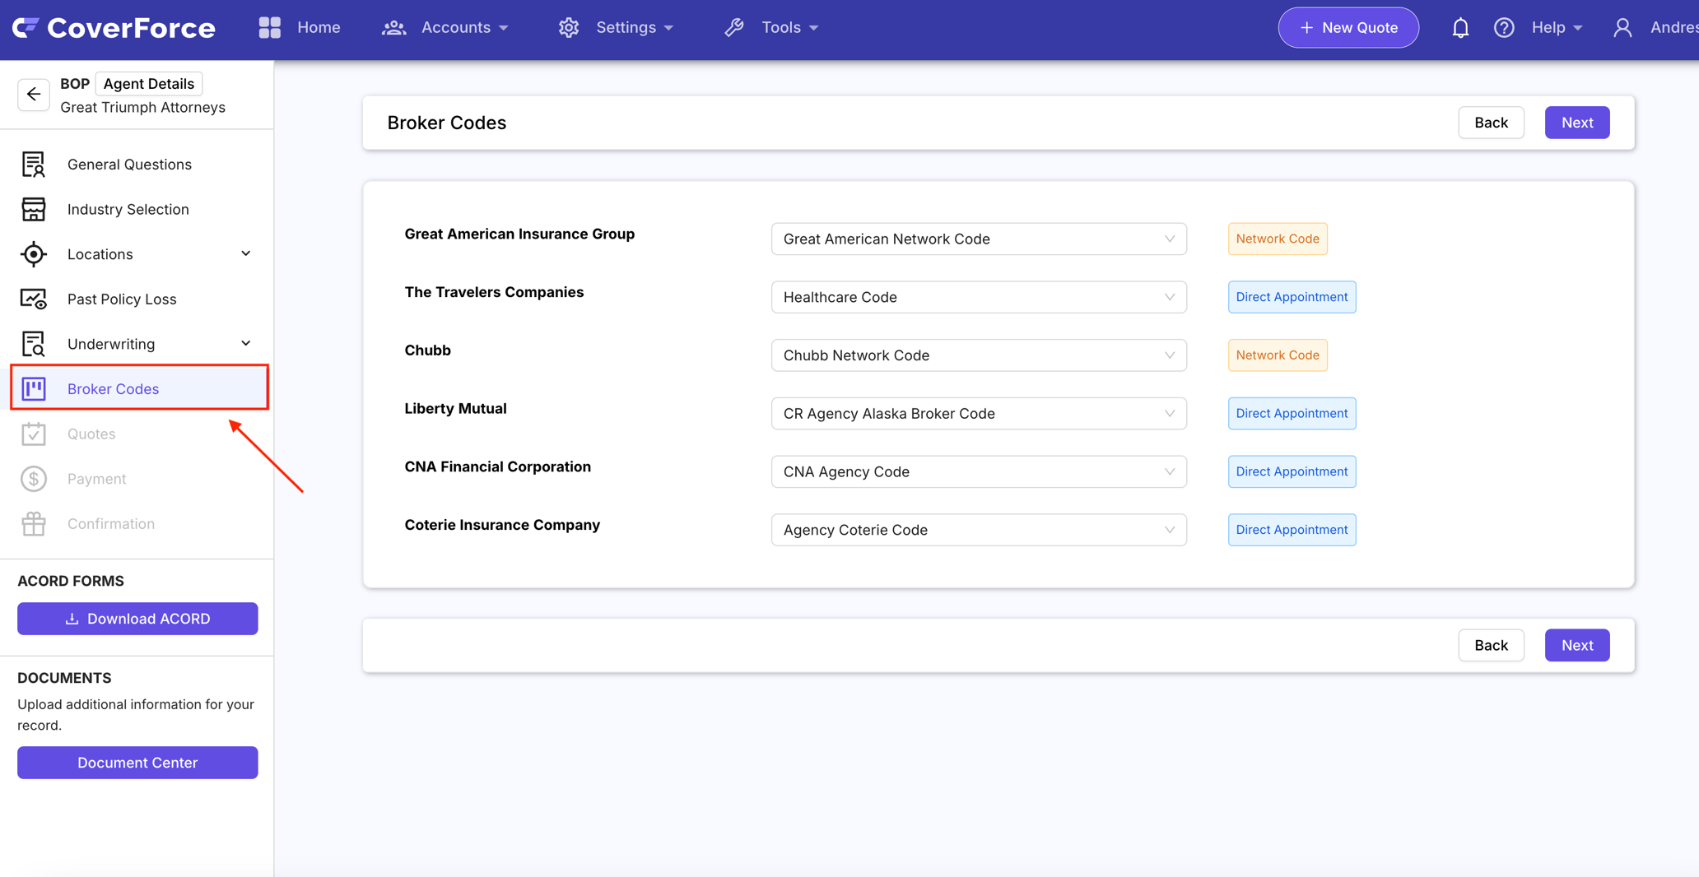Open the Agency Coterie Code dropdown

[979, 530]
